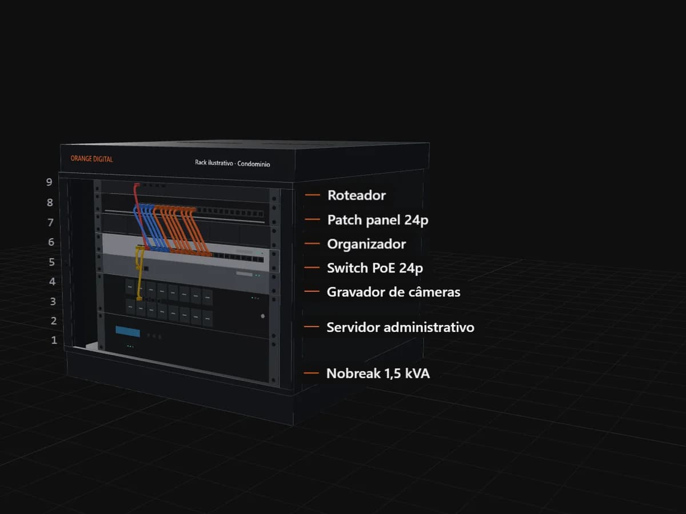Image resolution: width=686 pixels, height=514 pixels.
Task: Click the Roteador label
Action: (356, 195)
